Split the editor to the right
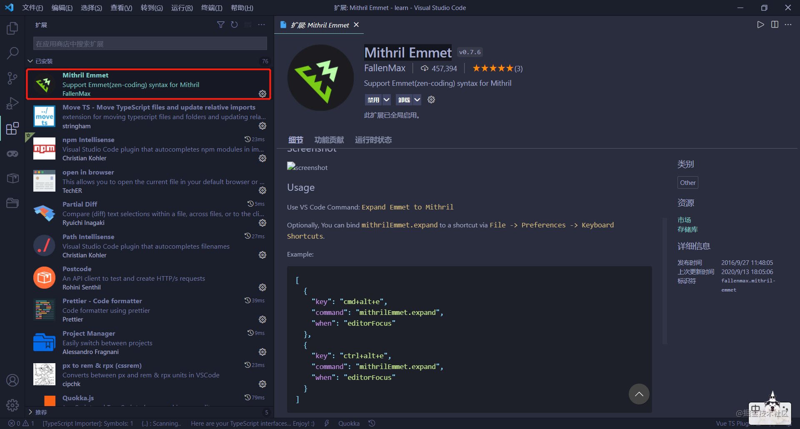800x429 pixels. click(x=775, y=25)
